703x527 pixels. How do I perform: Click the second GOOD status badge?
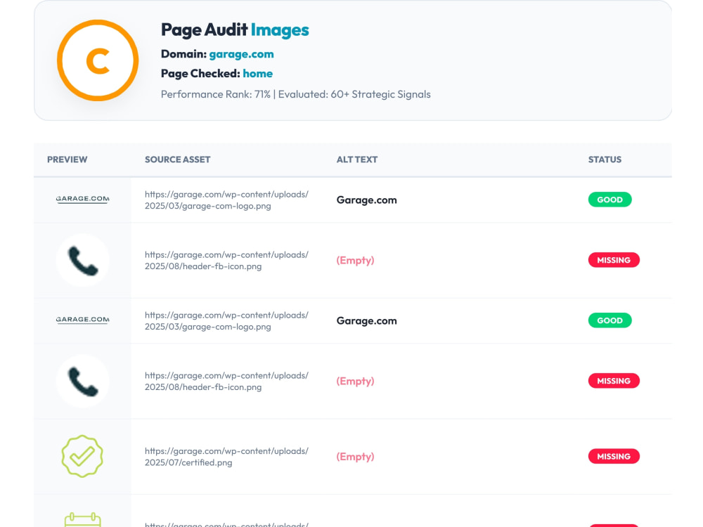coord(610,320)
